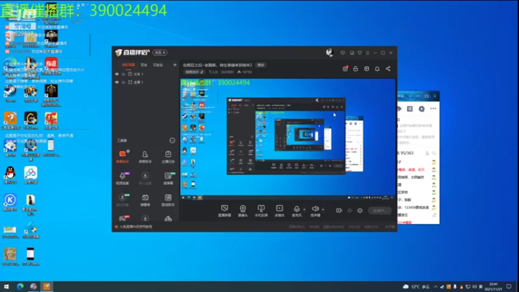Switch to the orange highlighted scene tab
This screenshot has width=519, height=292.
[128, 65]
